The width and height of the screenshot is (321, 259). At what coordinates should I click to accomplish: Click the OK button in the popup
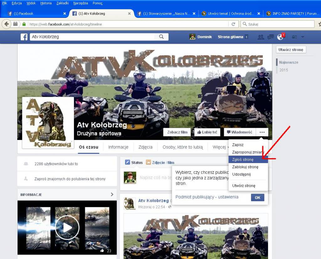[258, 197]
